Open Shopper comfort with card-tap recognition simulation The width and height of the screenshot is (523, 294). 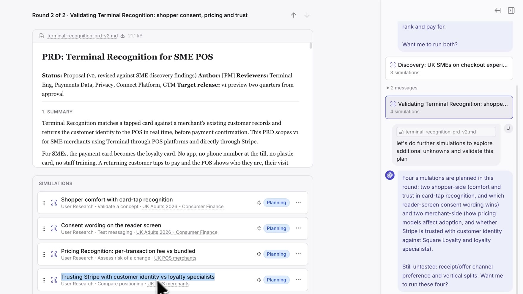coord(117,200)
